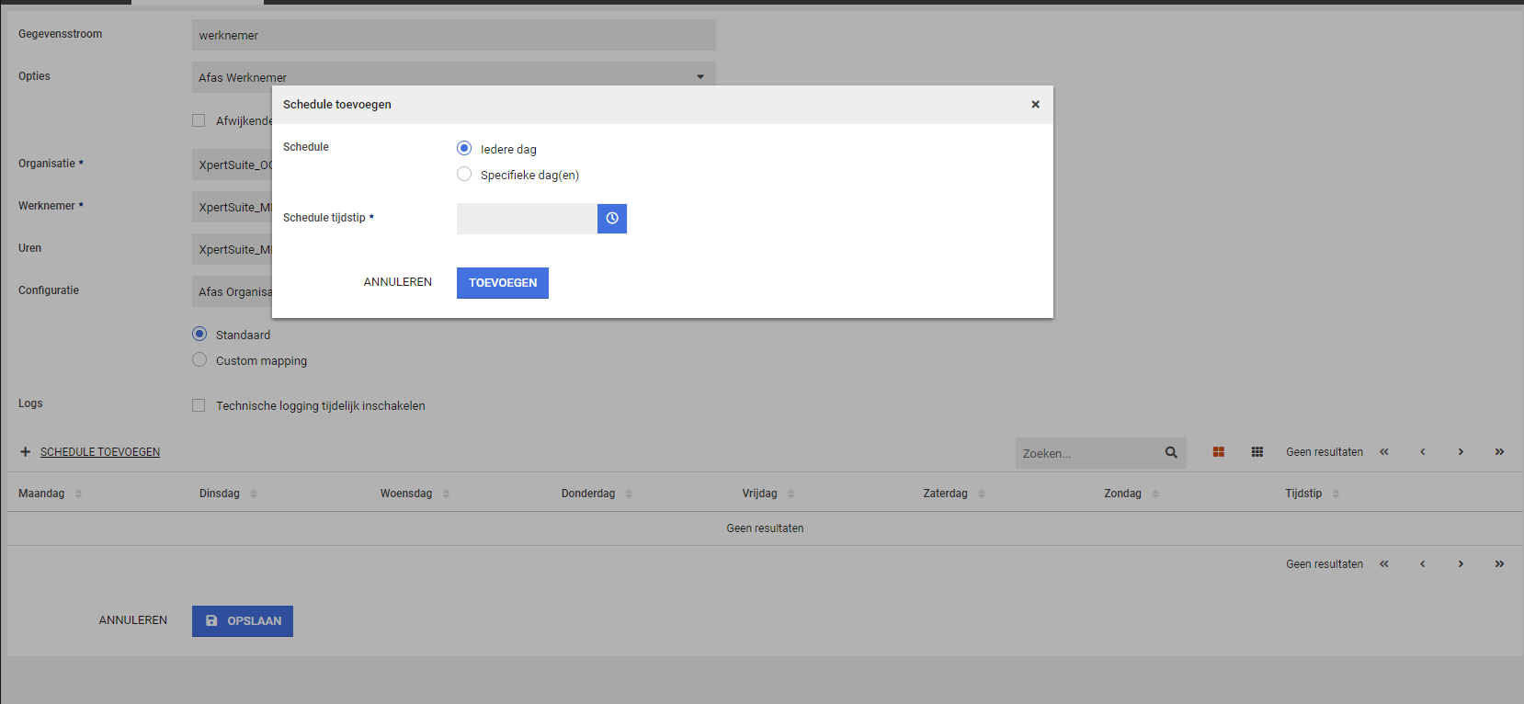This screenshot has width=1524, height=704.
Task: Sort the table by Tijdstip column
Action: 1303,494
